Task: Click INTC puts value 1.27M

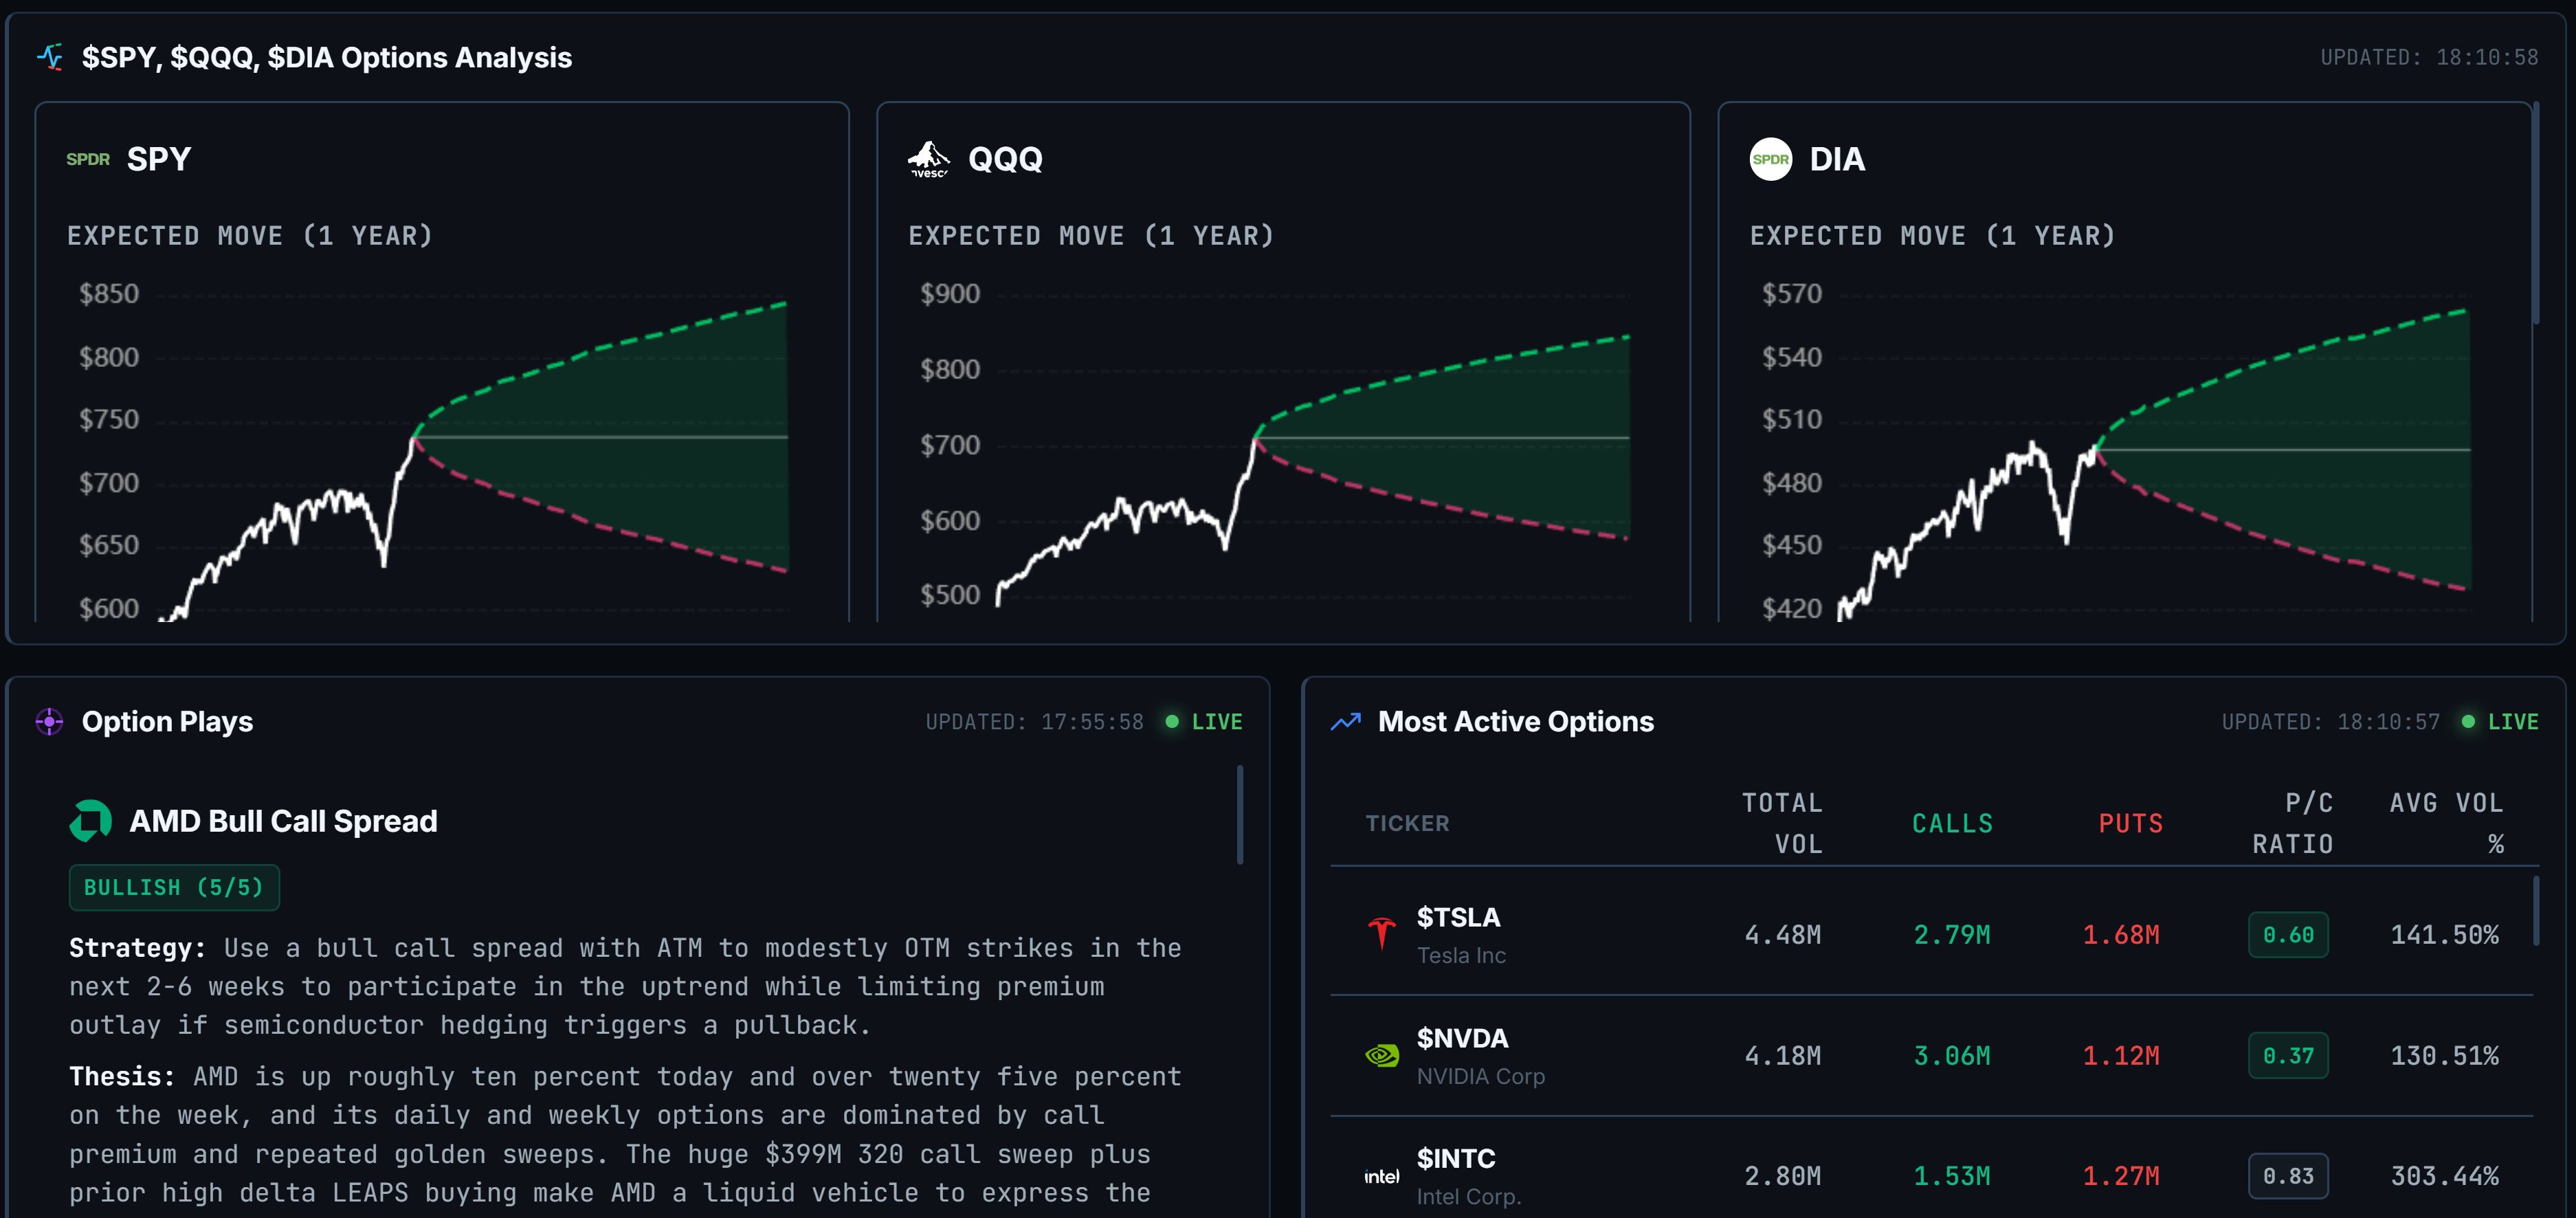Action: click(x=2120, y=1176)
